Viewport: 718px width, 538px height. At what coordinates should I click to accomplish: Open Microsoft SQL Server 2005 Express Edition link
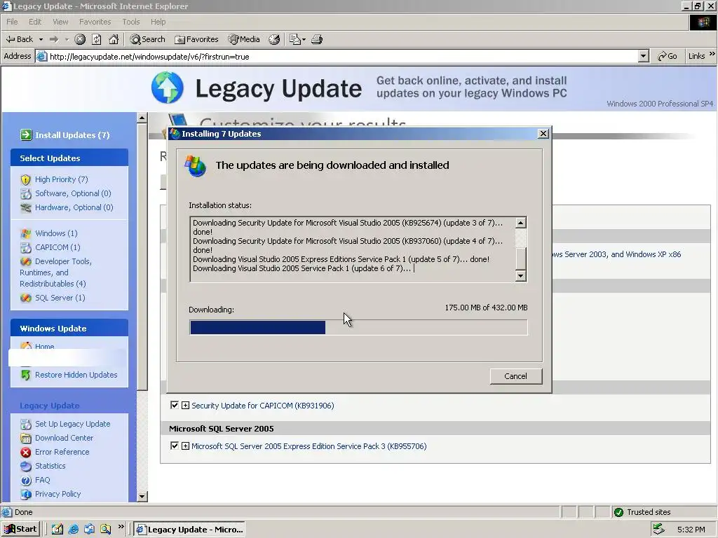coord(309,446)
